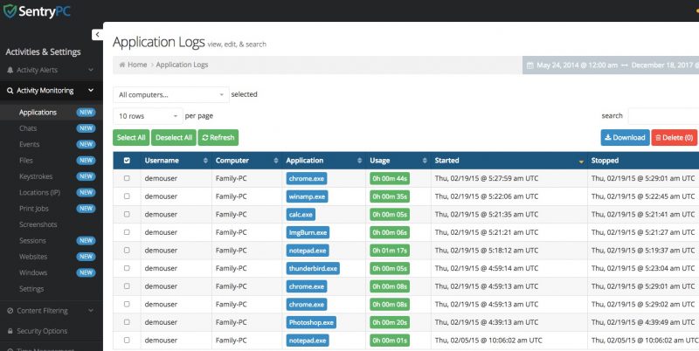This screenshot has height=351, width=699.
Task: Check the chrome.exe 5:27:59 am row
Action: (x=127, y=178)
